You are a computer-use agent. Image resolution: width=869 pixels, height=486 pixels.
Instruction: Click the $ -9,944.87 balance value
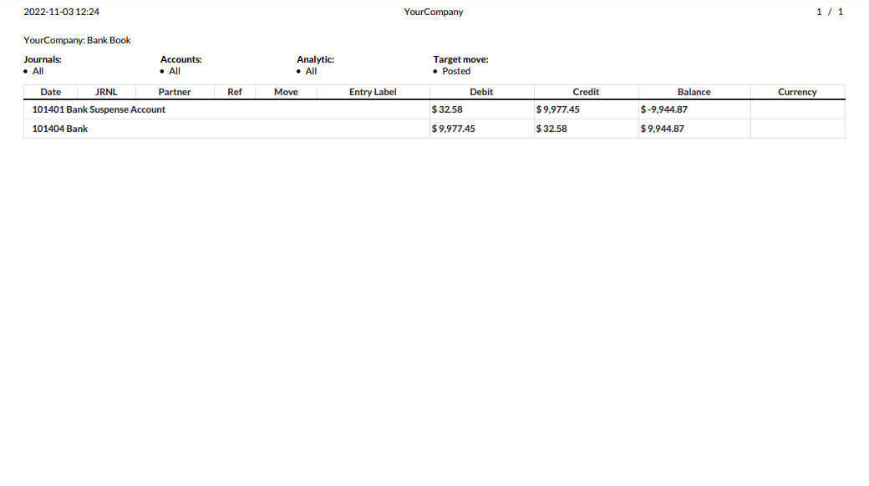point(664,109)
